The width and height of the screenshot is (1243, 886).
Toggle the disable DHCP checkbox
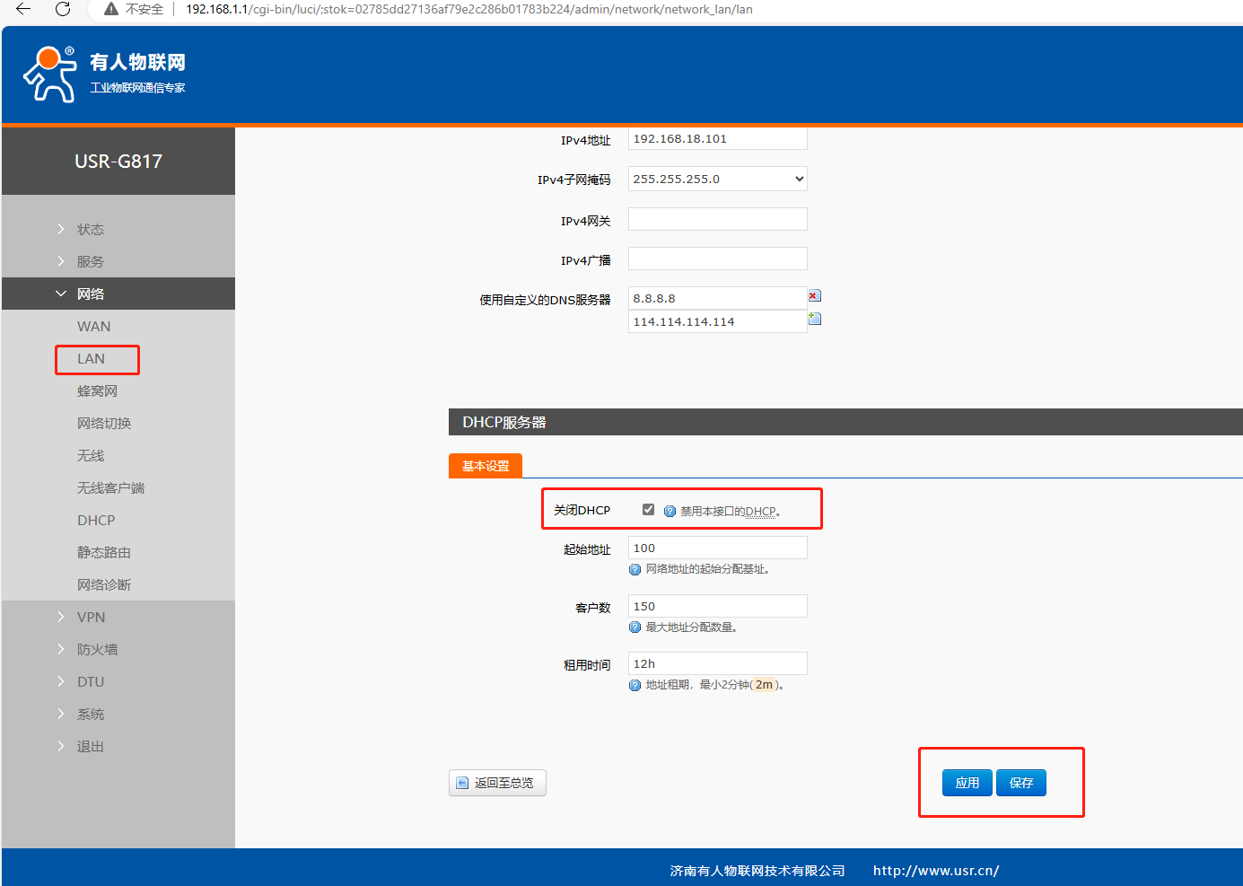[648, 510]
